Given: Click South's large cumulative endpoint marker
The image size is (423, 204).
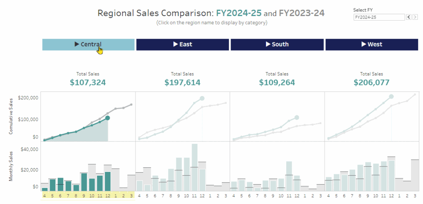Looking at the screenshot, I should (297, 118).
